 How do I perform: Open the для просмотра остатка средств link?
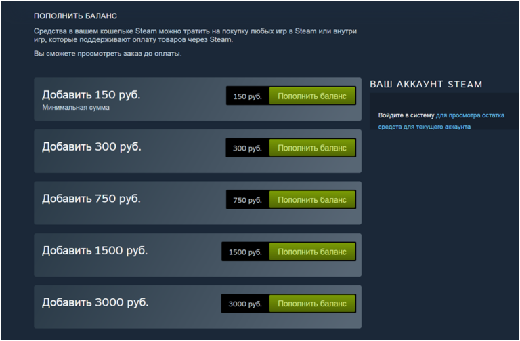click(x=441, y=121)
